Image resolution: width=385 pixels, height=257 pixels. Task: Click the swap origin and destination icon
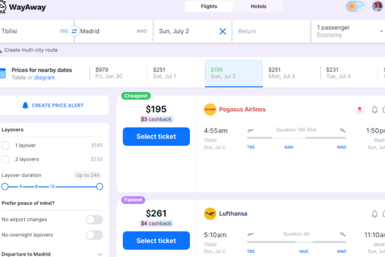click(x=74, y=31)
